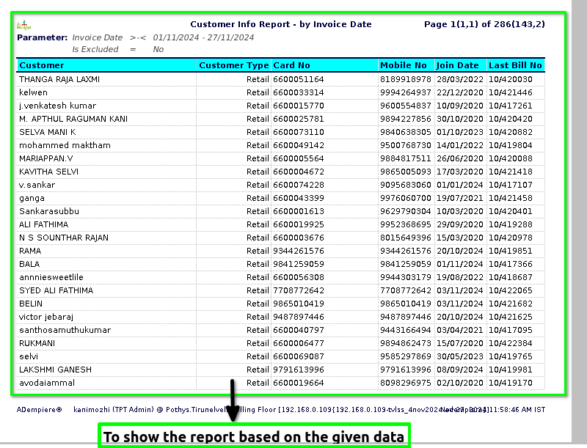Click mobile number 9500768730
The width and height of the screenshot is (587, 448).
[406, 145]
